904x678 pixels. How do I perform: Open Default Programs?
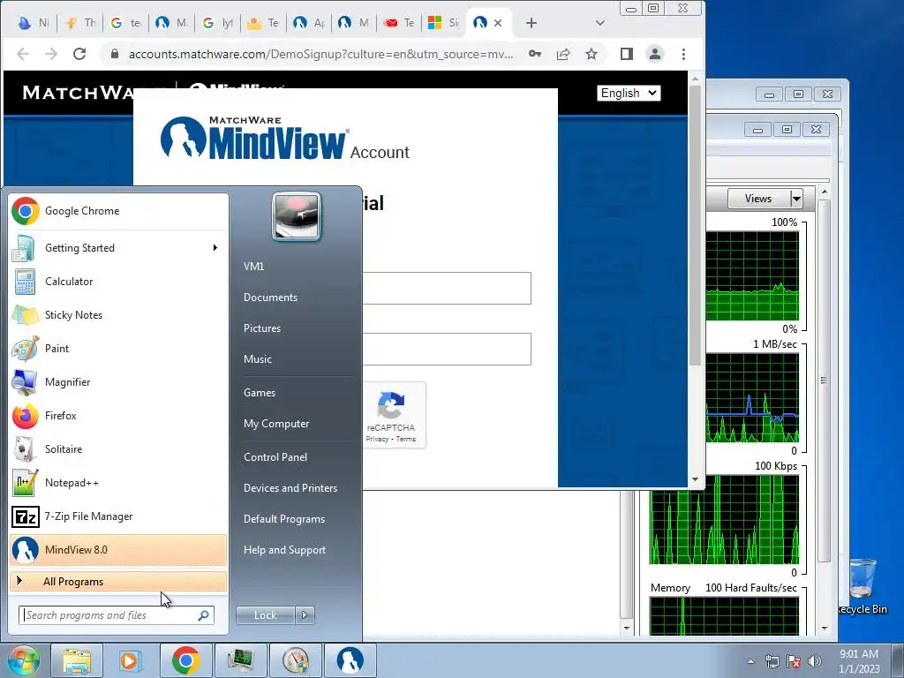tap(283, 519)
